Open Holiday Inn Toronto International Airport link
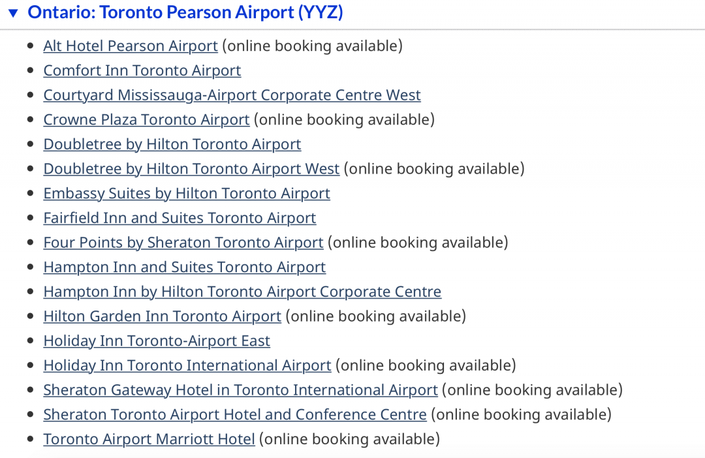The image size is (705, 458). click(187, 365)
